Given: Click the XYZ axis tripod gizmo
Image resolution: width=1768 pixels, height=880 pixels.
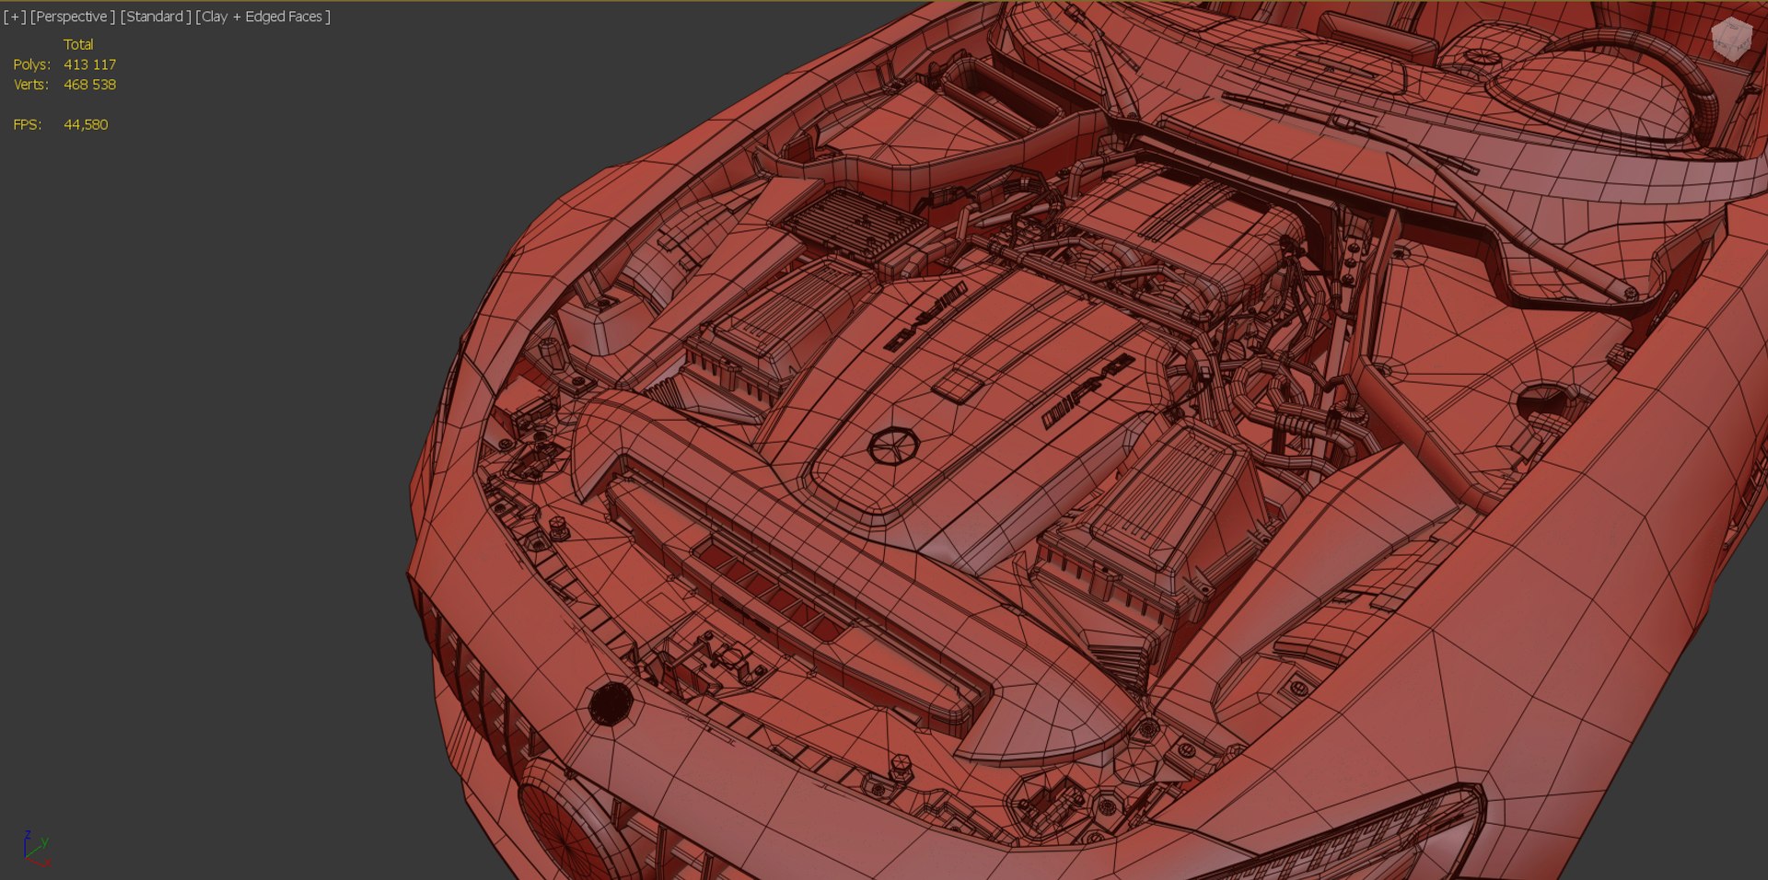Looking at the screenshot, I should [35, 848].
